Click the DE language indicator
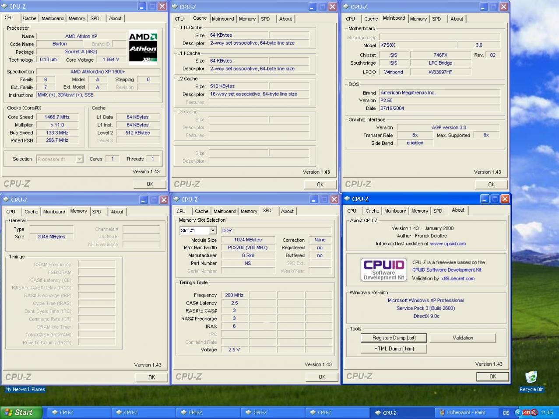 click(x=506, y=412)
